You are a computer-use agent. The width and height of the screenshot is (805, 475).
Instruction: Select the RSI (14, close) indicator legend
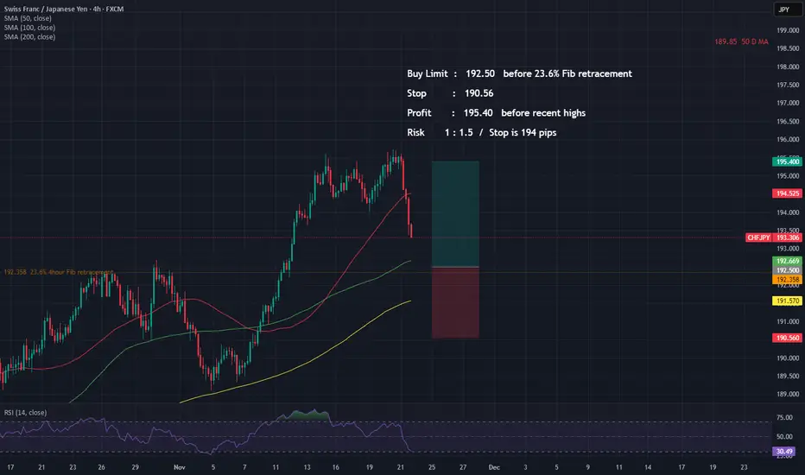click(x=25, y=412)
